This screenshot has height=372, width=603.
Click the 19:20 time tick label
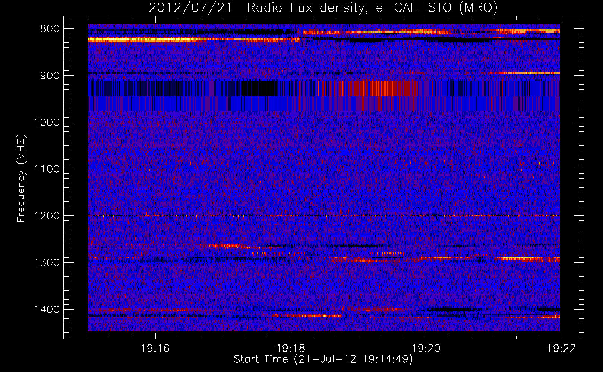point(426,348)
